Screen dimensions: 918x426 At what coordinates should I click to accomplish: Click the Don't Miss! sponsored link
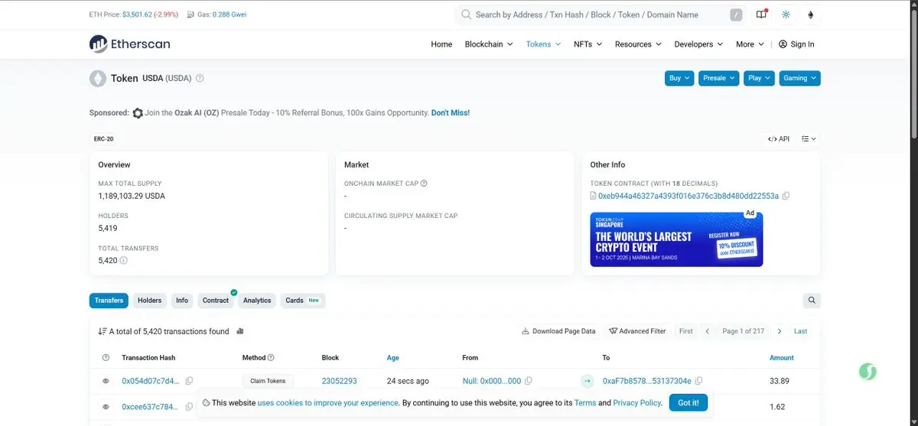[x=451, y=113]
